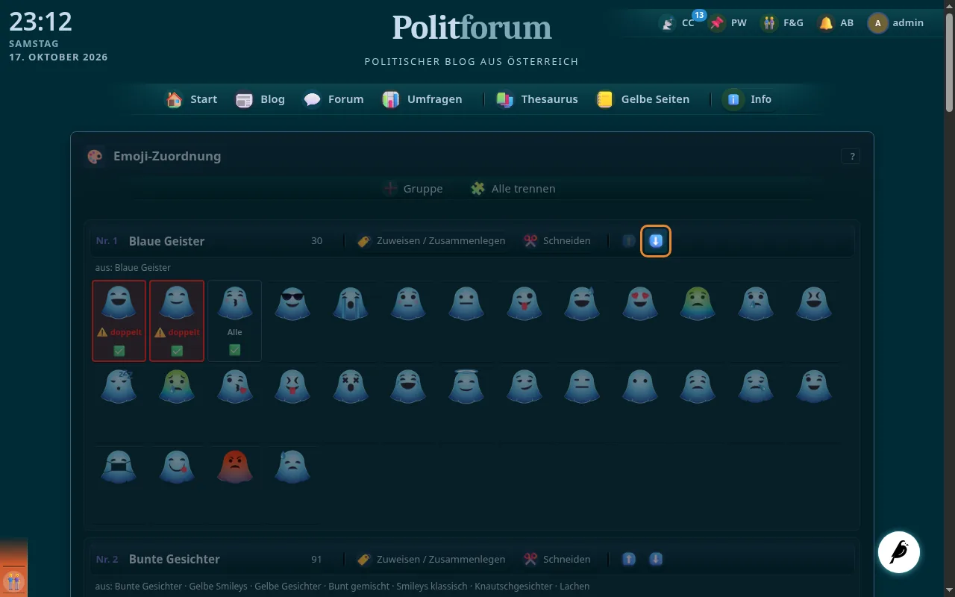
Task: Move Blaue Geister group down
Action: tap(656, 241)
